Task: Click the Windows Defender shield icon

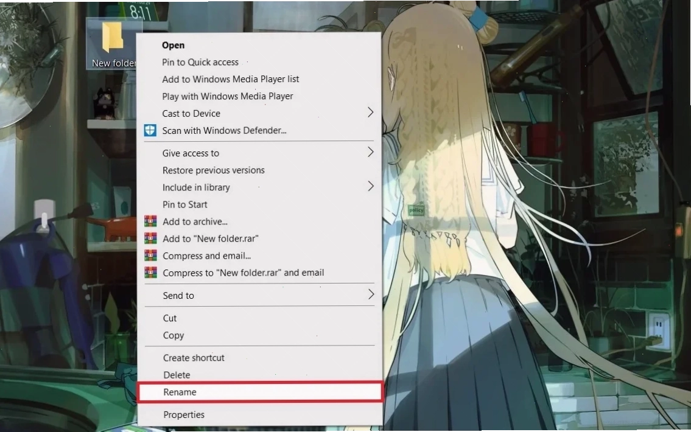Action: pyautogui.click(x=150, y=130)
